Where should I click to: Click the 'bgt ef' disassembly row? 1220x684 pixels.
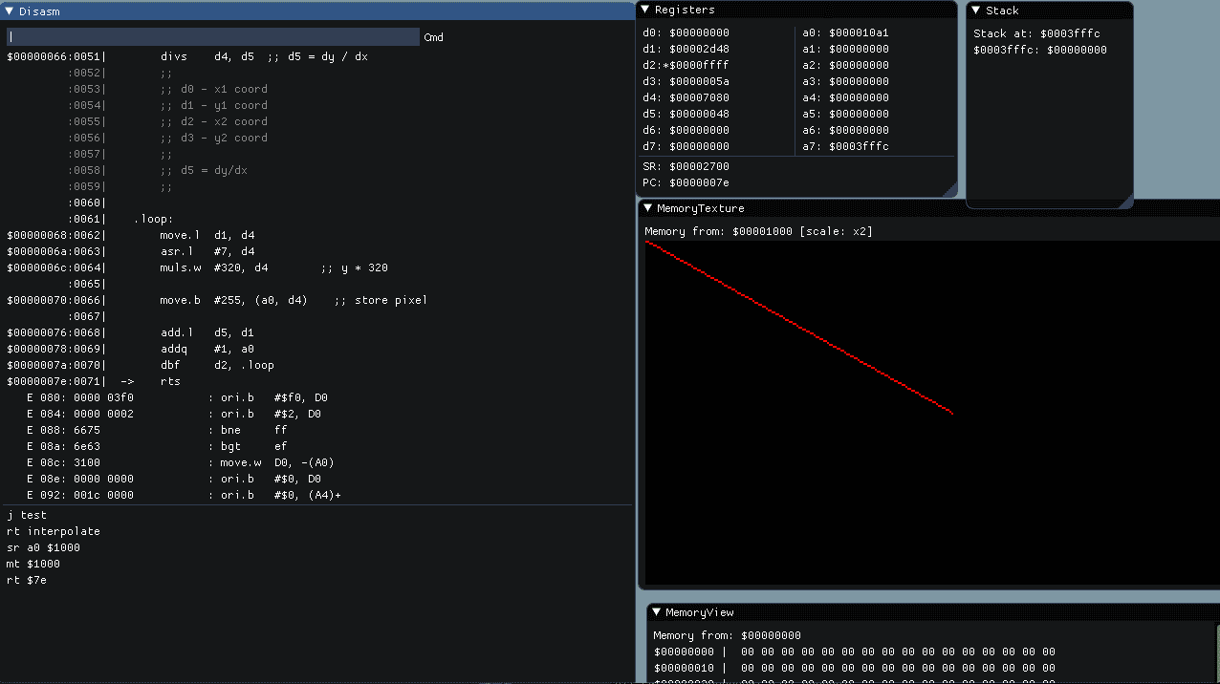(x=157, y=446)
